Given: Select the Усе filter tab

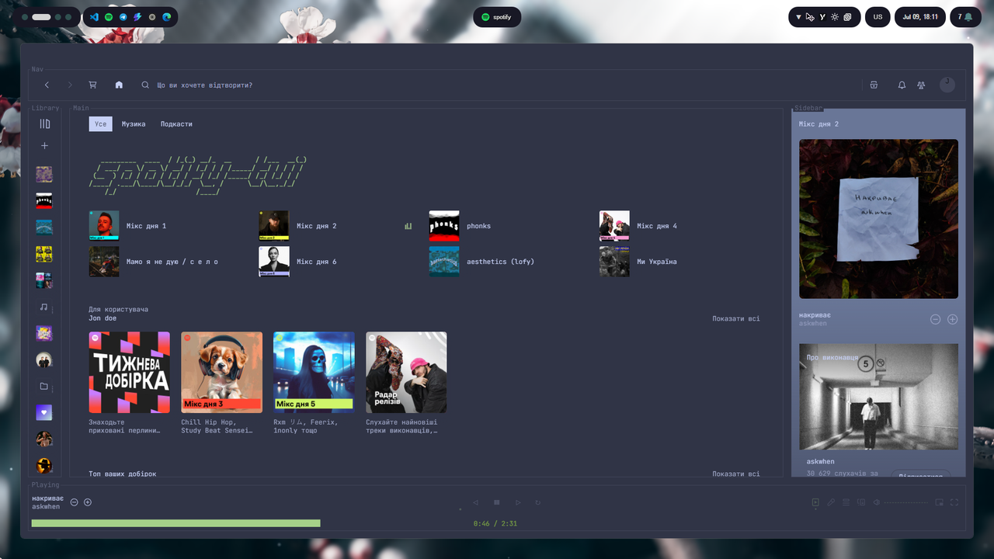Looking at the screenshot, I should [100, 124].
